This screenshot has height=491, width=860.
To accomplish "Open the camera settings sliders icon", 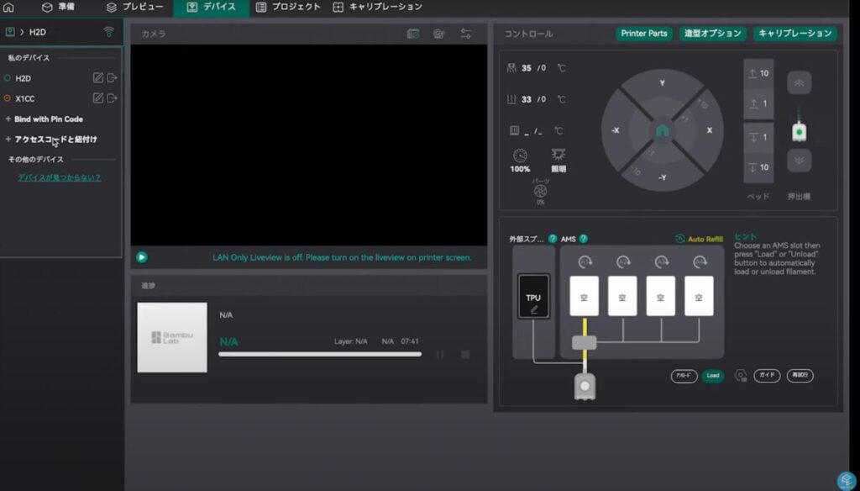I will coord(465,34).
